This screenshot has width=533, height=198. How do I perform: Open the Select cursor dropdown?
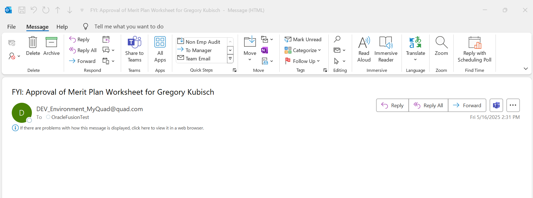tap(339, 61)
